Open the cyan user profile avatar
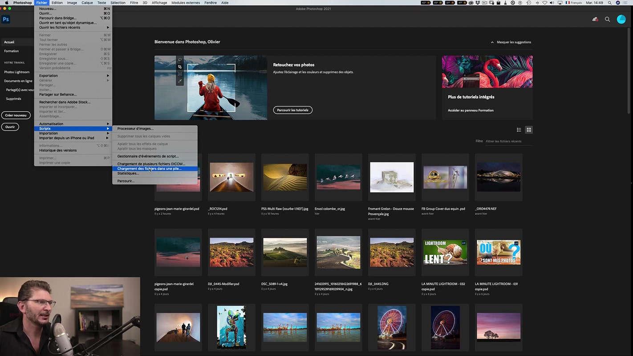 pyautogui.click(x=621, y=19)
